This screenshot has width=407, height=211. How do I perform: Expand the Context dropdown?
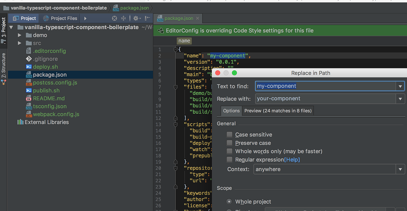pos(400,169)
